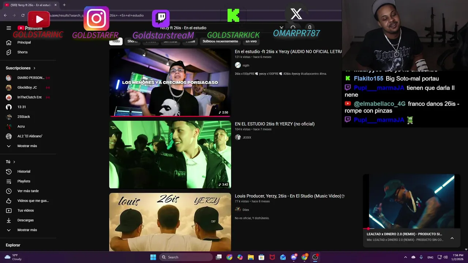Reload the page with the refresh icon

click(x=23, y=15)
